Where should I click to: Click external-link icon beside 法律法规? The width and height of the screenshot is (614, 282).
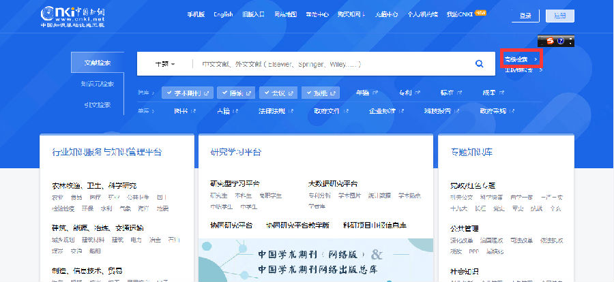(291, 111)
